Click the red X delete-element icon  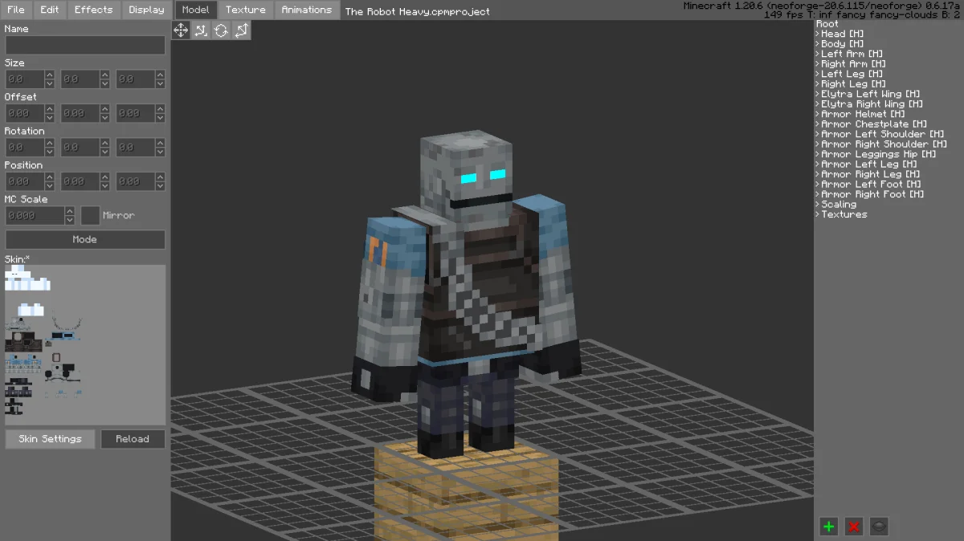(x=854, y=527)
